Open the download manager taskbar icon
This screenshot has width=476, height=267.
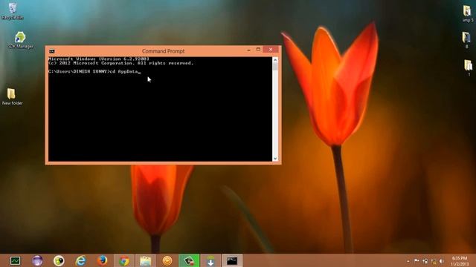coord(210,260)
